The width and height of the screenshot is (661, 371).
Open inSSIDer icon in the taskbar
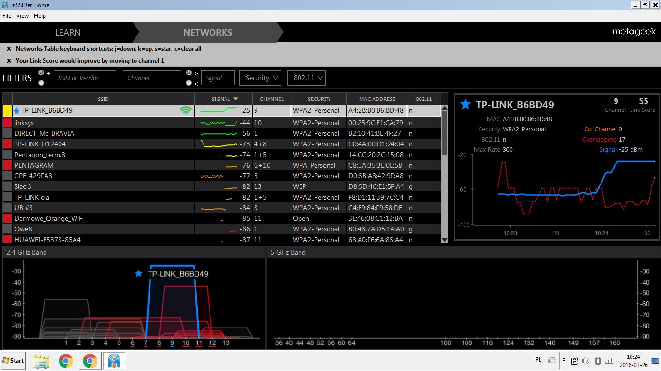(114, 361)
